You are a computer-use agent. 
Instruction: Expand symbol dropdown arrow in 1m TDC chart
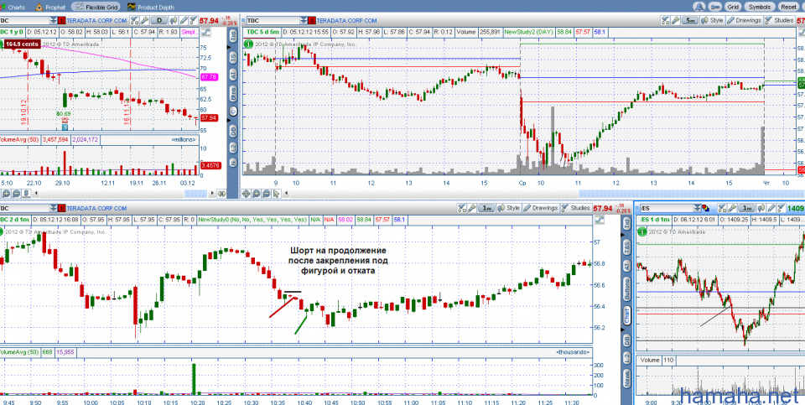point(53,209)
